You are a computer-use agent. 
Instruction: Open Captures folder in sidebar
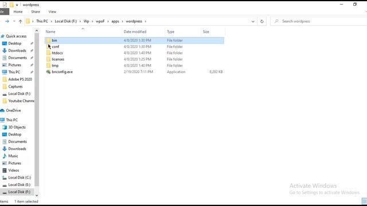[15, 86]
